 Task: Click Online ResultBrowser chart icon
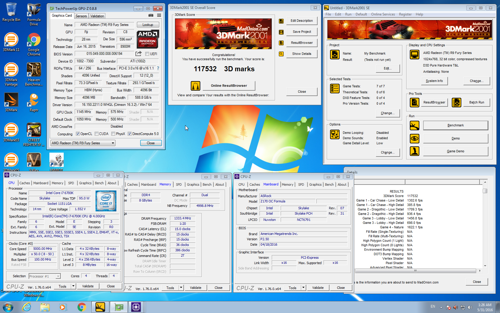tap(196, 86)
